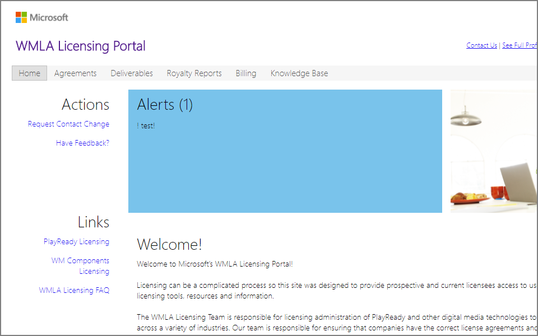538x336 pixels.
Task: Open the Home tab
Action: (30, 73)
